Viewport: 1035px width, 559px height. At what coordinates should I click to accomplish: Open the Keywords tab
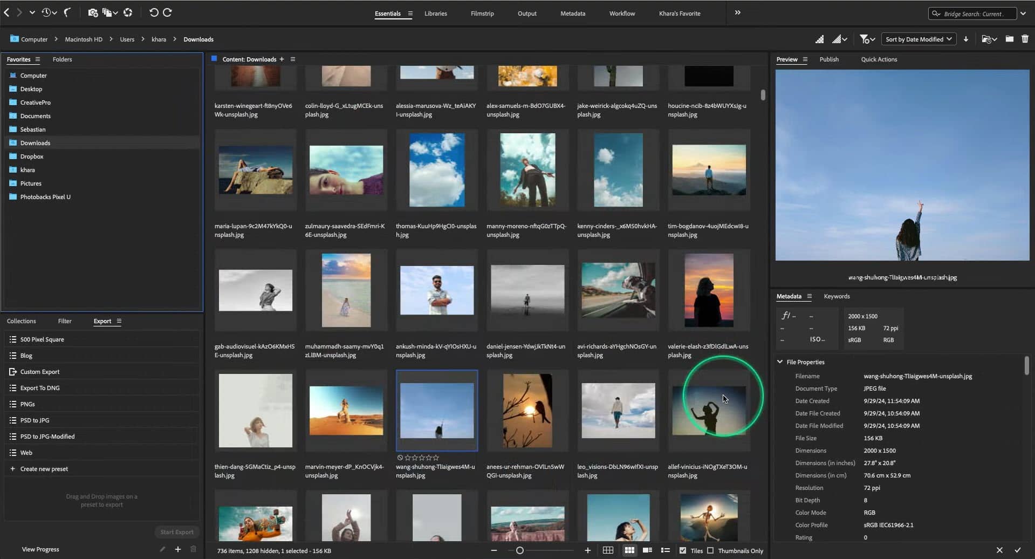[x=837, y=296]
